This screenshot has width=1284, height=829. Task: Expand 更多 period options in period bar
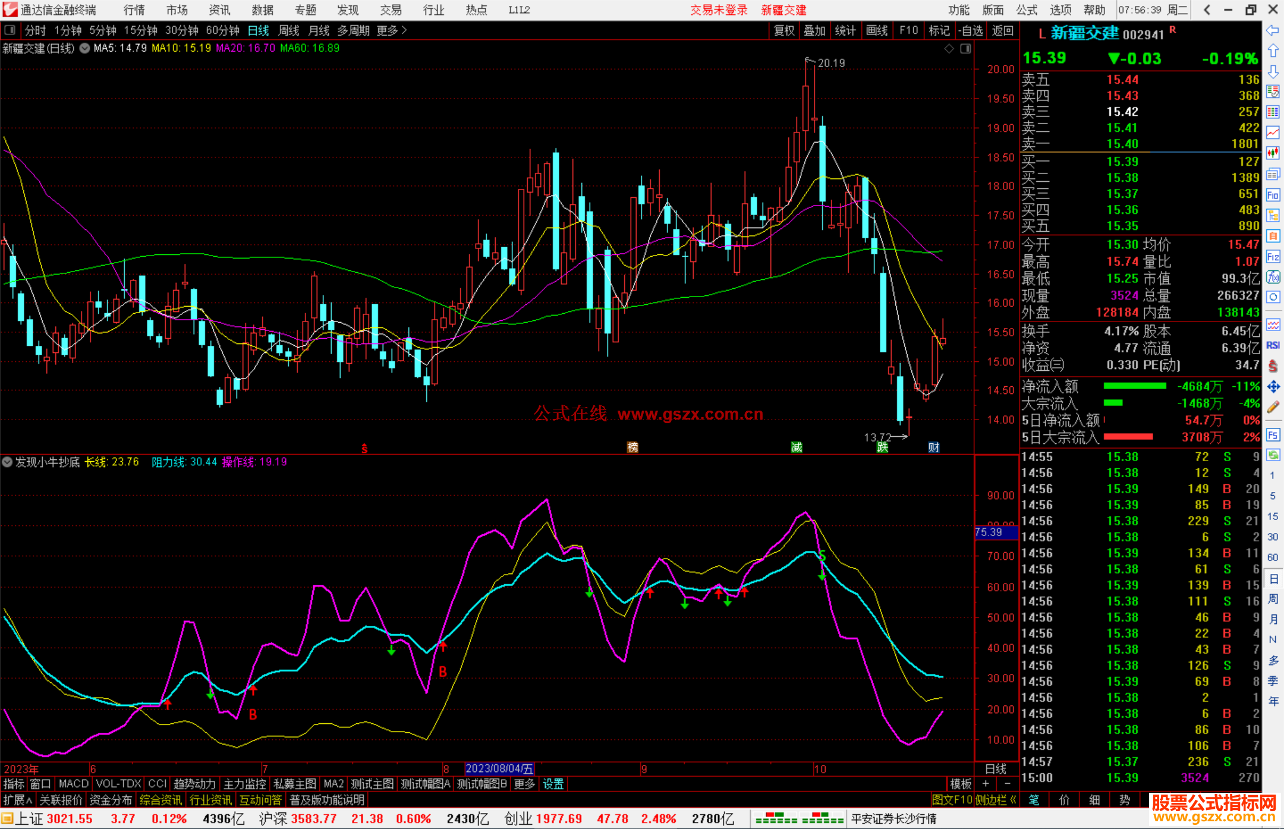[x=392, y=30]
